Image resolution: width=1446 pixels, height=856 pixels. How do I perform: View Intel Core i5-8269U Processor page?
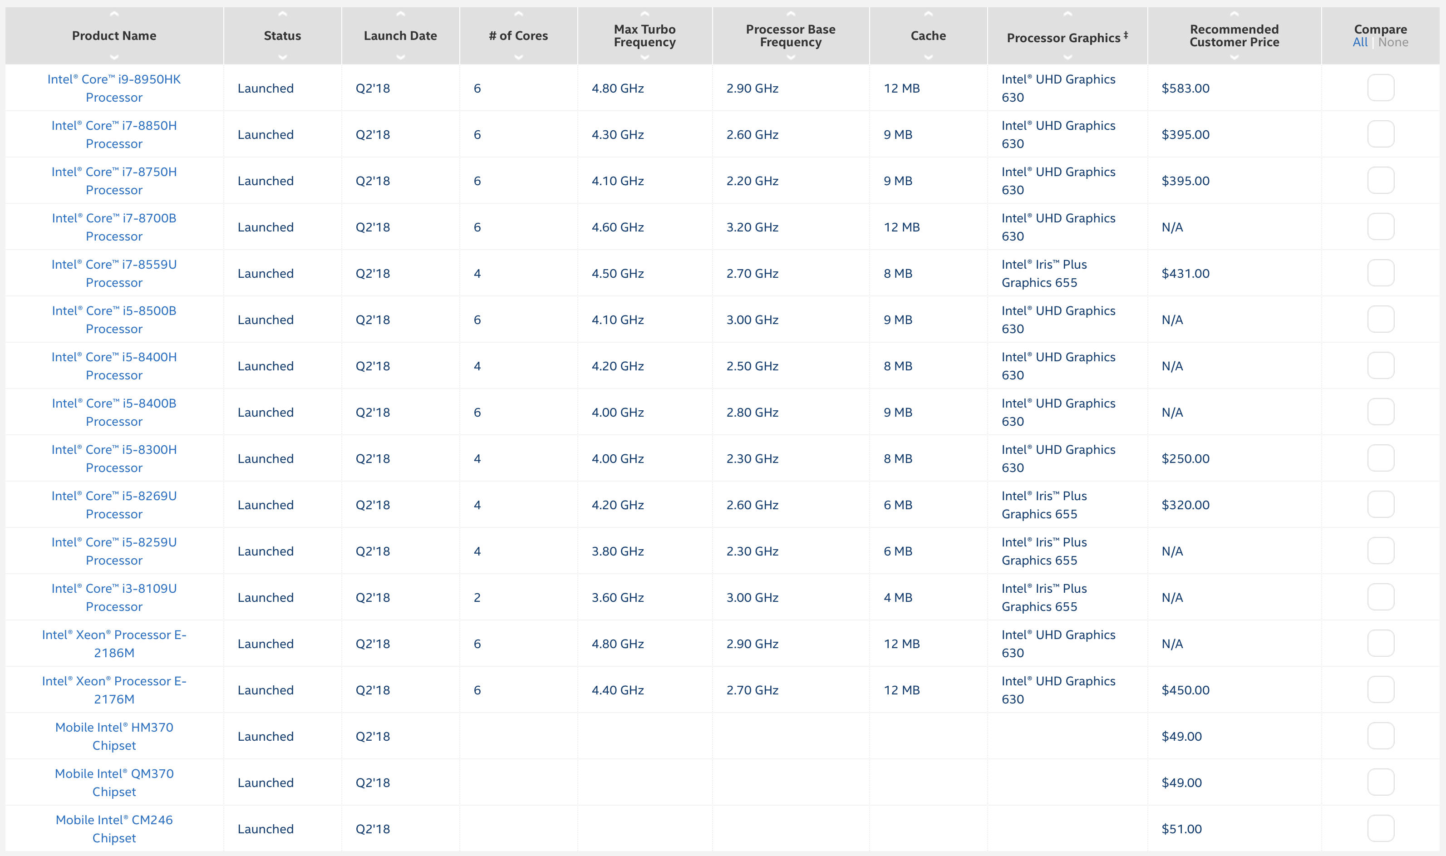tap(114, 505)
